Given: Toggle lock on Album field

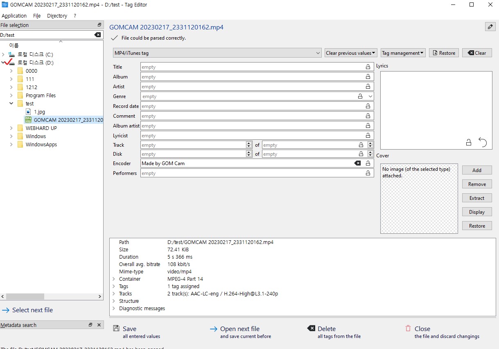Looking at the screenshot, I should [368, 76].
